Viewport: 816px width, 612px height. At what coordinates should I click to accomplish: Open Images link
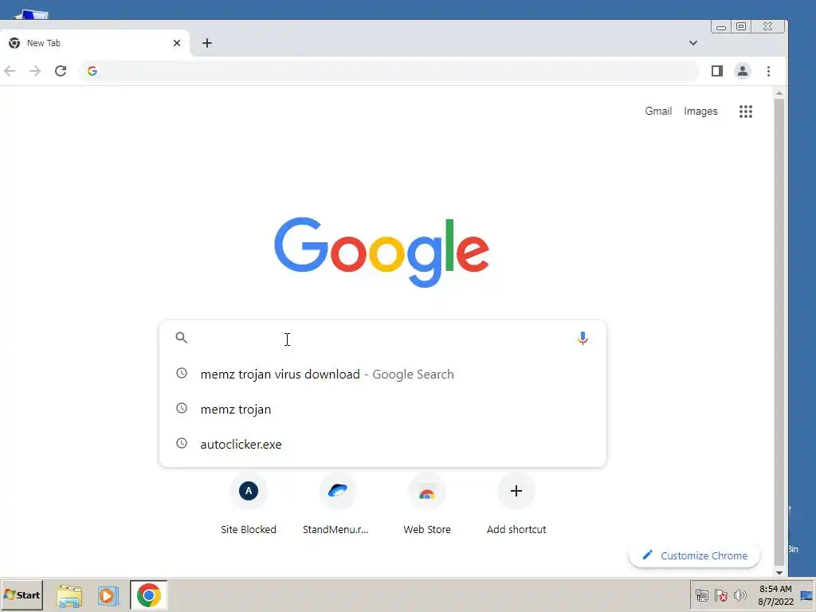(700, 111)
